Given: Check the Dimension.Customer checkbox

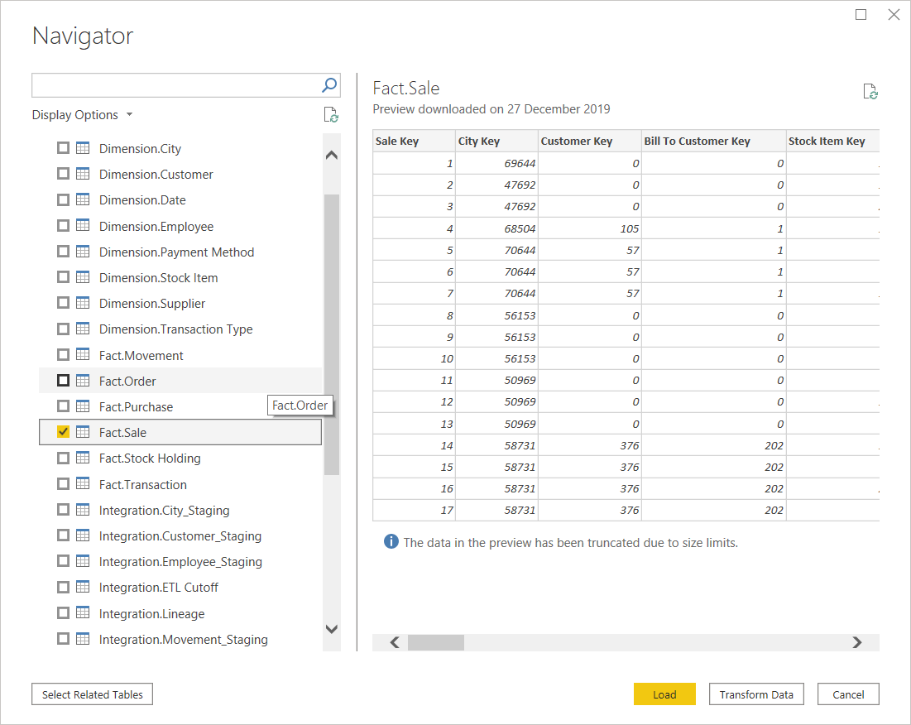Looking at the screenshot, I should click(x=62, y=174).
